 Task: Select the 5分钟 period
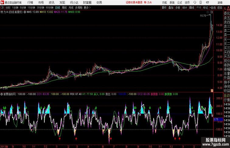23,8
